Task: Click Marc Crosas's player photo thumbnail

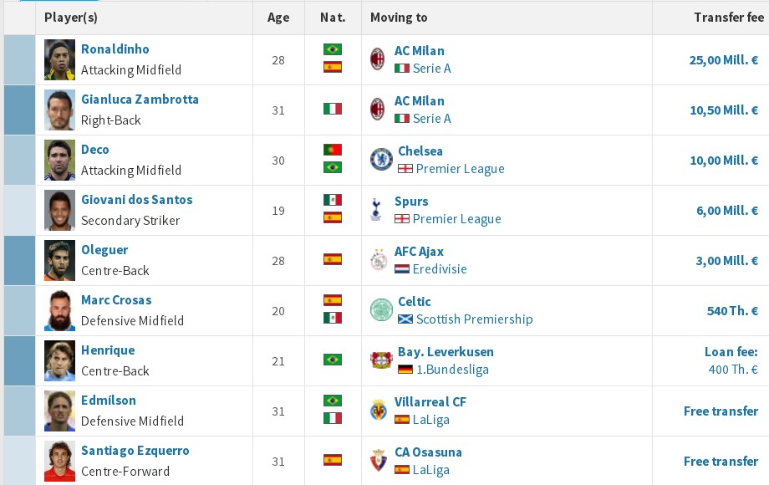Action: pyautogui.click(x=60, y=310)
